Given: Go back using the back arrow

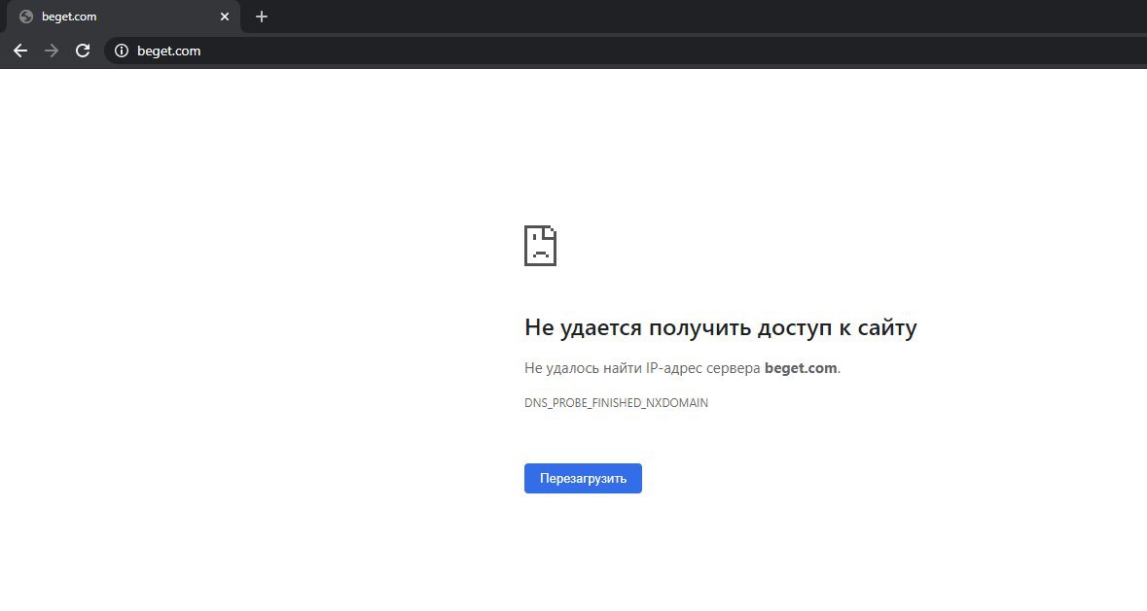Looking at the screenshot, I should point(20,51).
